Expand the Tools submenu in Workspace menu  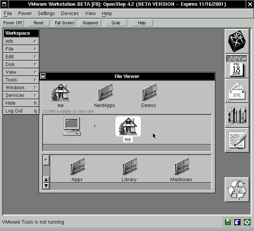[x=21, y=80]
